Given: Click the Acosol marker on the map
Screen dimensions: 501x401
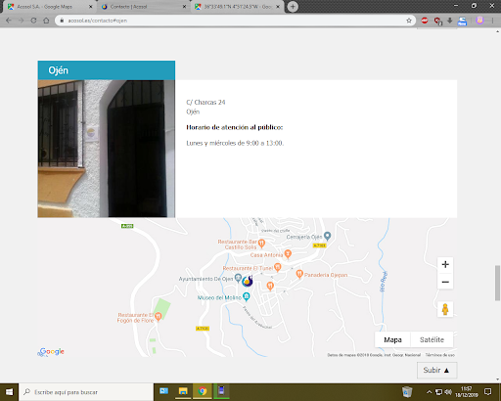Looking at the screenshot, I should [x=248, y=281].
